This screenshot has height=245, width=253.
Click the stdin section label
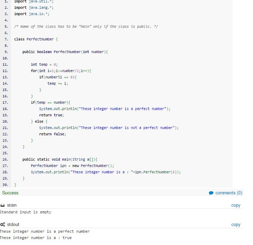coord(12,205)
